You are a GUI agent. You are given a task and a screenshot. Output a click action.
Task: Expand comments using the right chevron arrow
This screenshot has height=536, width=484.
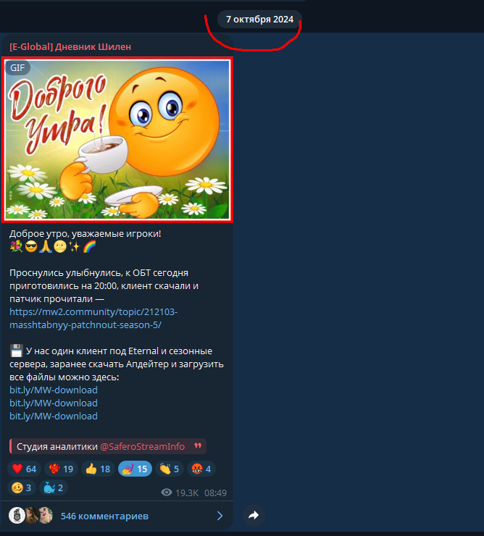click(220, 516)
